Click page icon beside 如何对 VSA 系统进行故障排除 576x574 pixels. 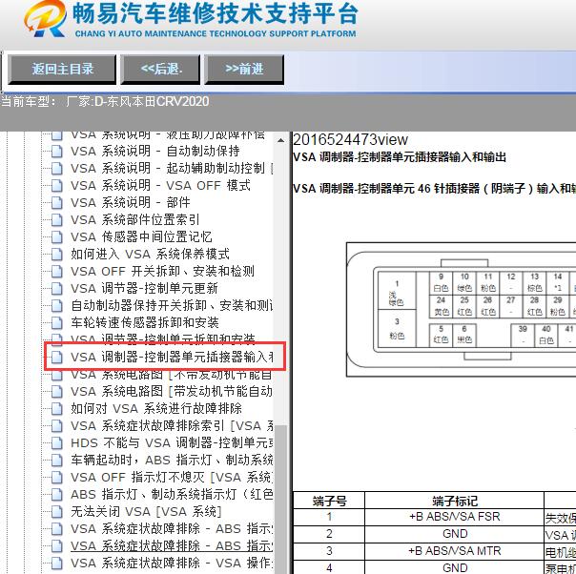[57, 408]
